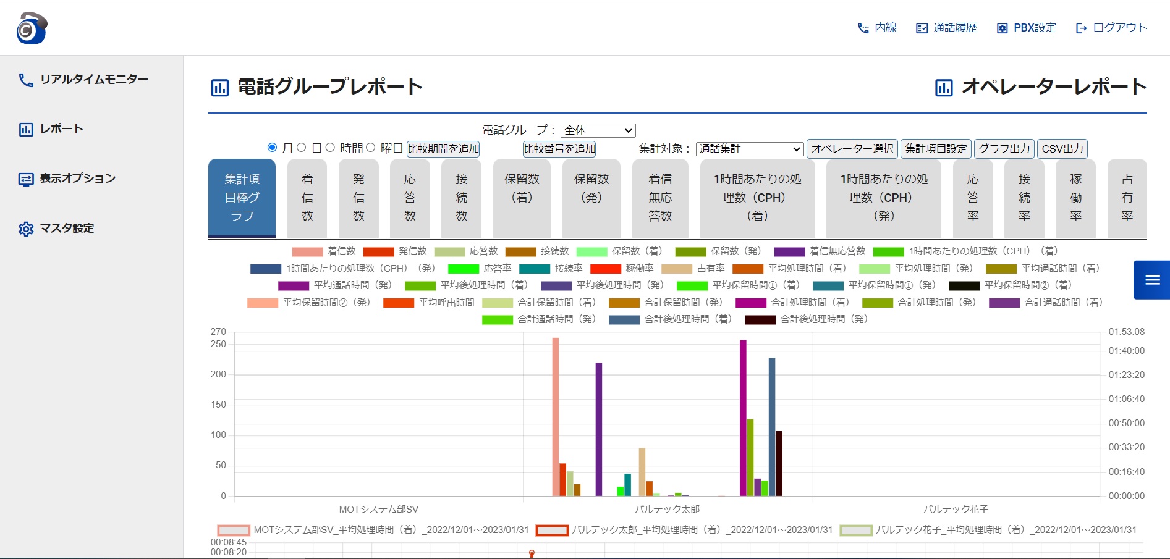
Task: Open the blue hamburger menu button
Action: [x=1152, y=280]
